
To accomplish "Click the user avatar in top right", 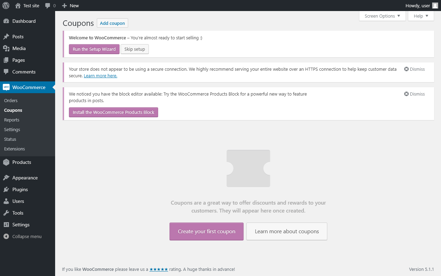I will click(435, 6).
